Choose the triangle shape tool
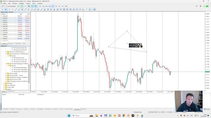The height and width of the screenshot is (118, 211). (83, 10)
